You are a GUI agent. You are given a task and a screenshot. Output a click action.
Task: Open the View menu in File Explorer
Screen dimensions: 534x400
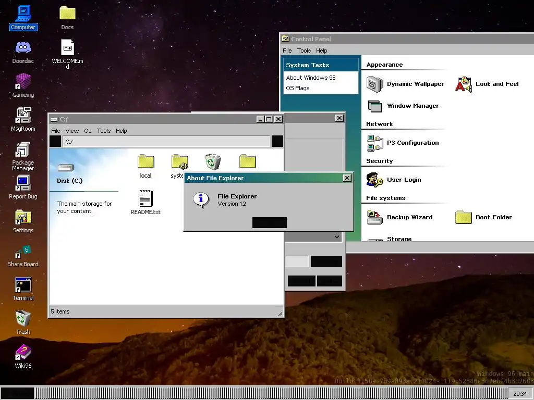click(x=72, y=131)
